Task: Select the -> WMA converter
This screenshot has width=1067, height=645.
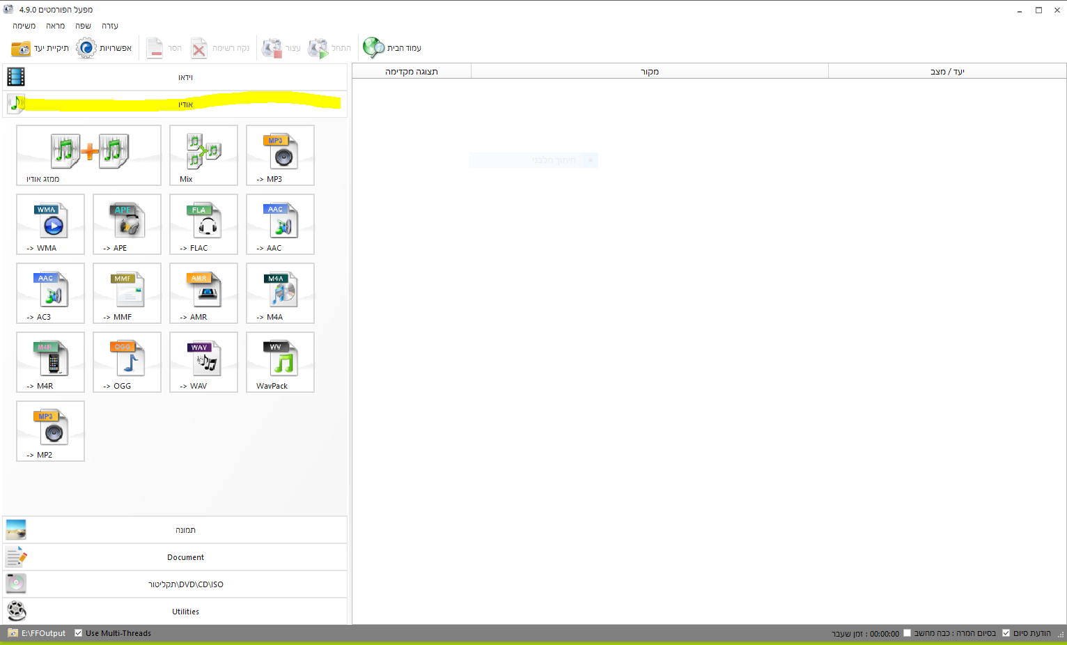Action: 50,224
